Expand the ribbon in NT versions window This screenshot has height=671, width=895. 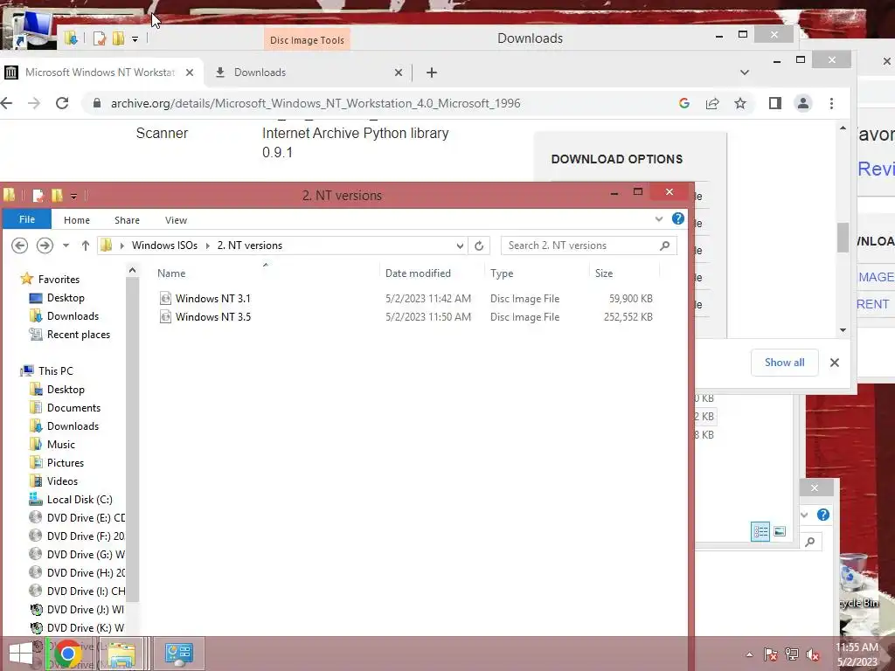659,219
